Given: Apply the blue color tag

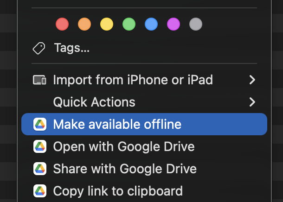Looking at the screenshot, I should coord(151,24).
